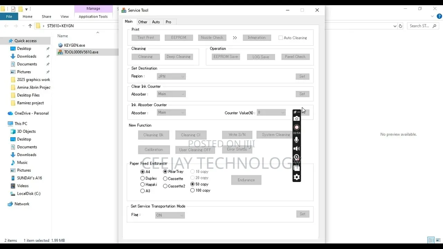
Task: Open the Clear Ink Counter Absorber dropdown
Action: (171, 94)
